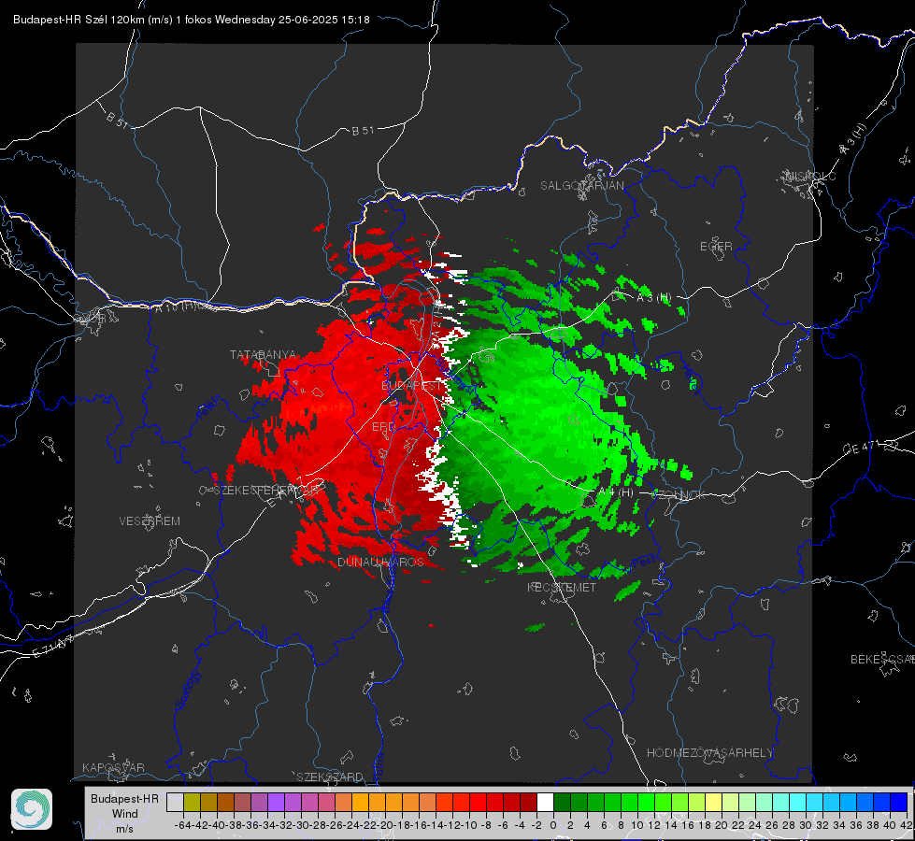This screenshot has height=841, width=915.
Task: Click the Somogy county label
Action: [187, 691]
